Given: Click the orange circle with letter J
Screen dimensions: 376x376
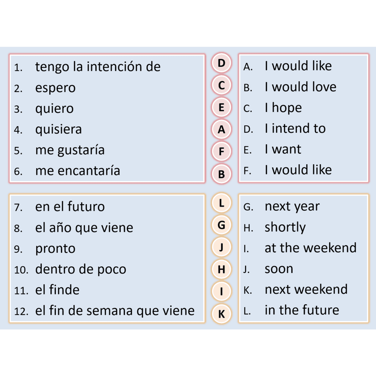Looking at the screenshot, I should pos(221,247).
